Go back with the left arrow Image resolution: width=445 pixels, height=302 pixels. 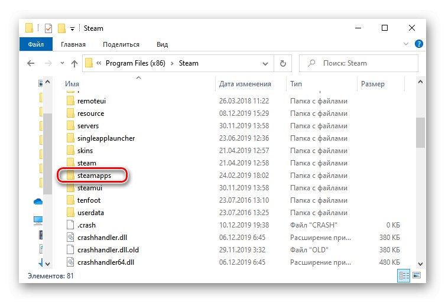pos(31,63)
